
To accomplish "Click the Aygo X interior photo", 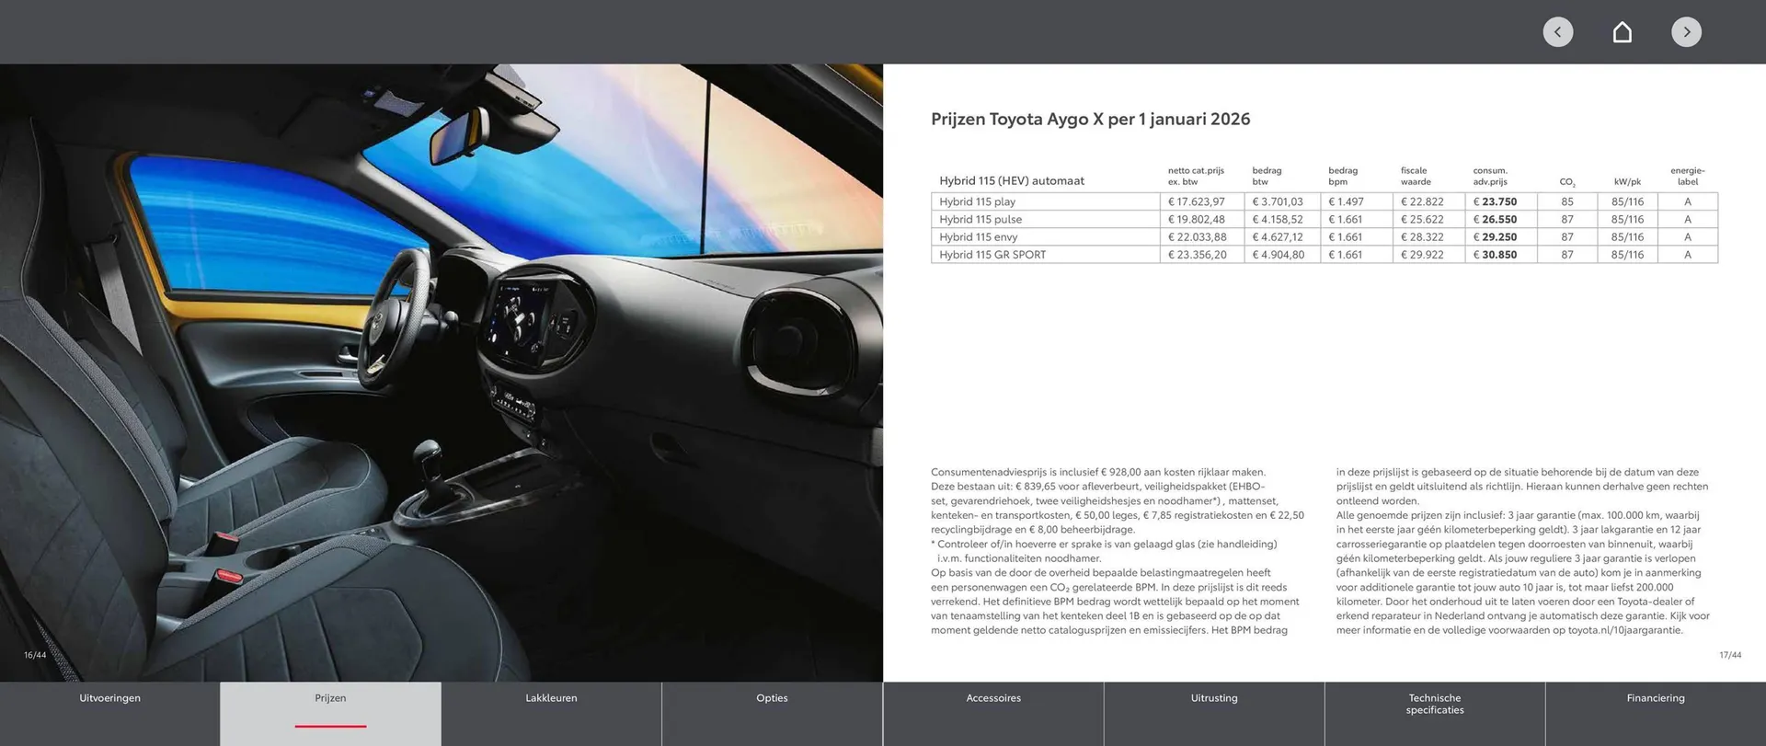I will (441, 373).
